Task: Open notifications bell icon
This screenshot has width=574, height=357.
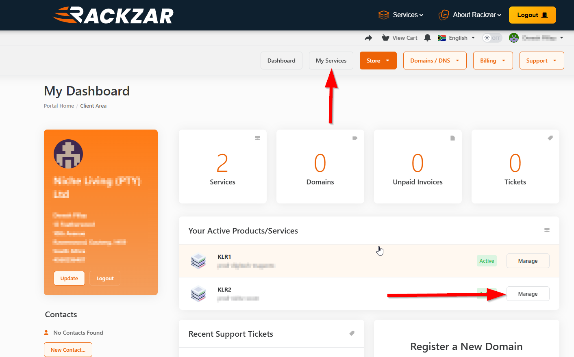Action: [427, 38]
